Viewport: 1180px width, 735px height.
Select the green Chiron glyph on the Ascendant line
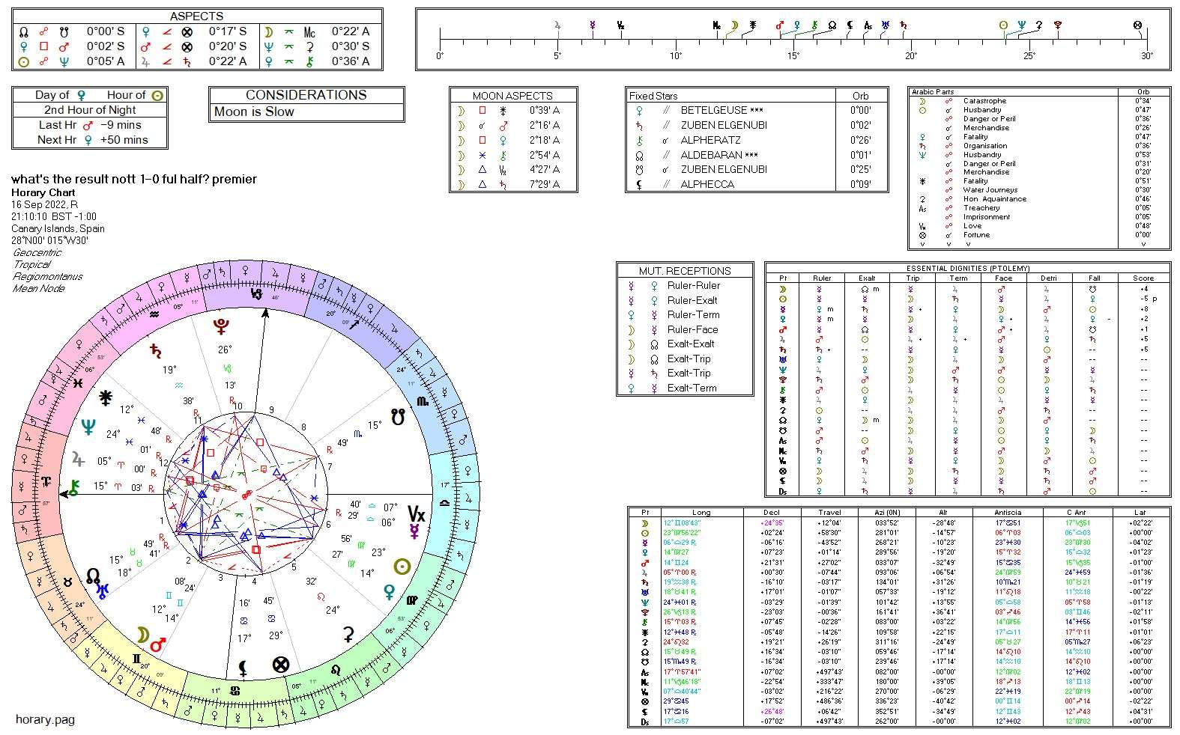(x=74, y=488)
